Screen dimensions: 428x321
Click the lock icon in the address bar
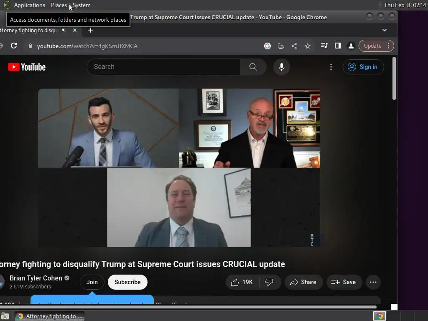click(30, 46)
